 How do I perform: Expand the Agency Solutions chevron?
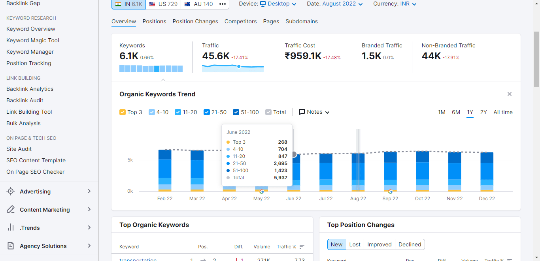coord(89,246)
